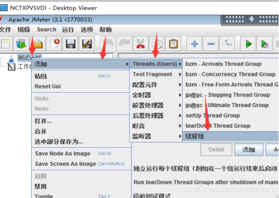This screenshot has width=279, height=198.
Task: Click the Copy toolbar icon
Action: (157, 44)
